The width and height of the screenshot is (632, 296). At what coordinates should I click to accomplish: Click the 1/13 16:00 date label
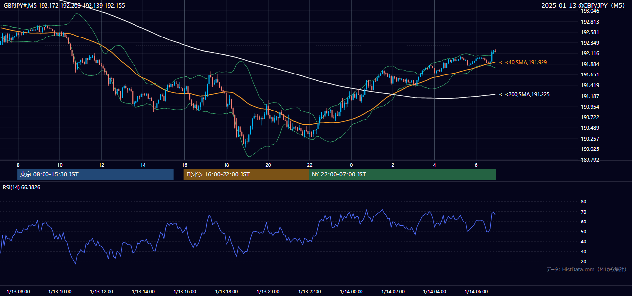coord(185,291)
